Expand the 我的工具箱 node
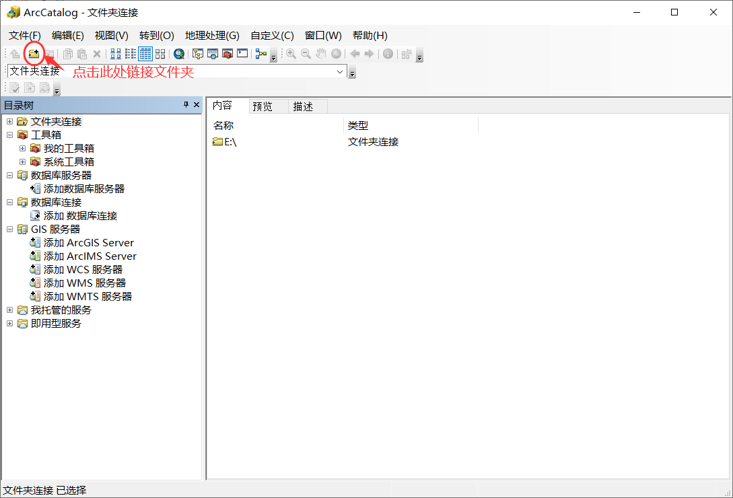This screenshot has height=498, width=733. [22, 149]
